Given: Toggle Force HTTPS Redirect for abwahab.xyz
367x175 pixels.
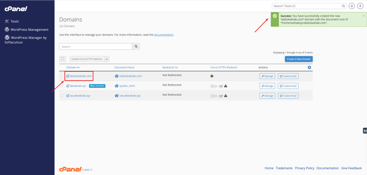Looking at the screenshot, I should point(214,86).
